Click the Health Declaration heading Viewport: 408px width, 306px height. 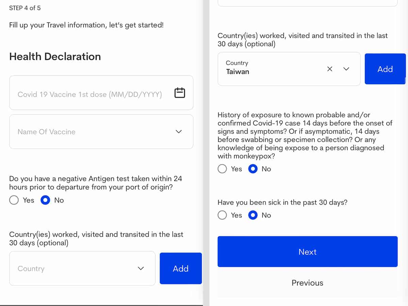click(x=55, y=56)
